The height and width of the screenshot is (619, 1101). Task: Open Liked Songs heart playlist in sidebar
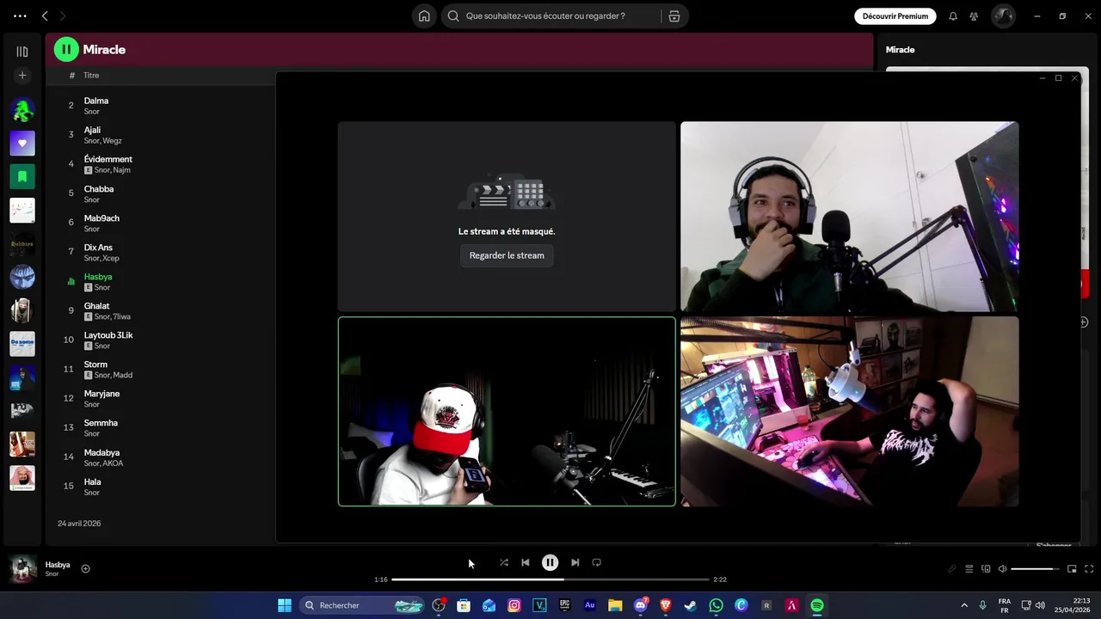coord(22,143)
